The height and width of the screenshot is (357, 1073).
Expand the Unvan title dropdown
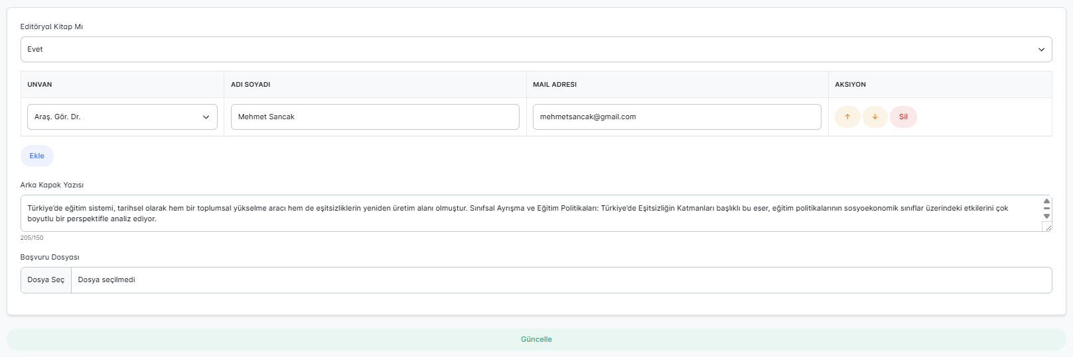pyautogui.click(x=122, y=117)
